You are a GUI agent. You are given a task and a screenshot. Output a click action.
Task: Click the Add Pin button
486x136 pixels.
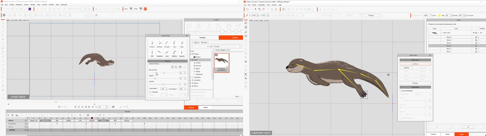(406, 68)
